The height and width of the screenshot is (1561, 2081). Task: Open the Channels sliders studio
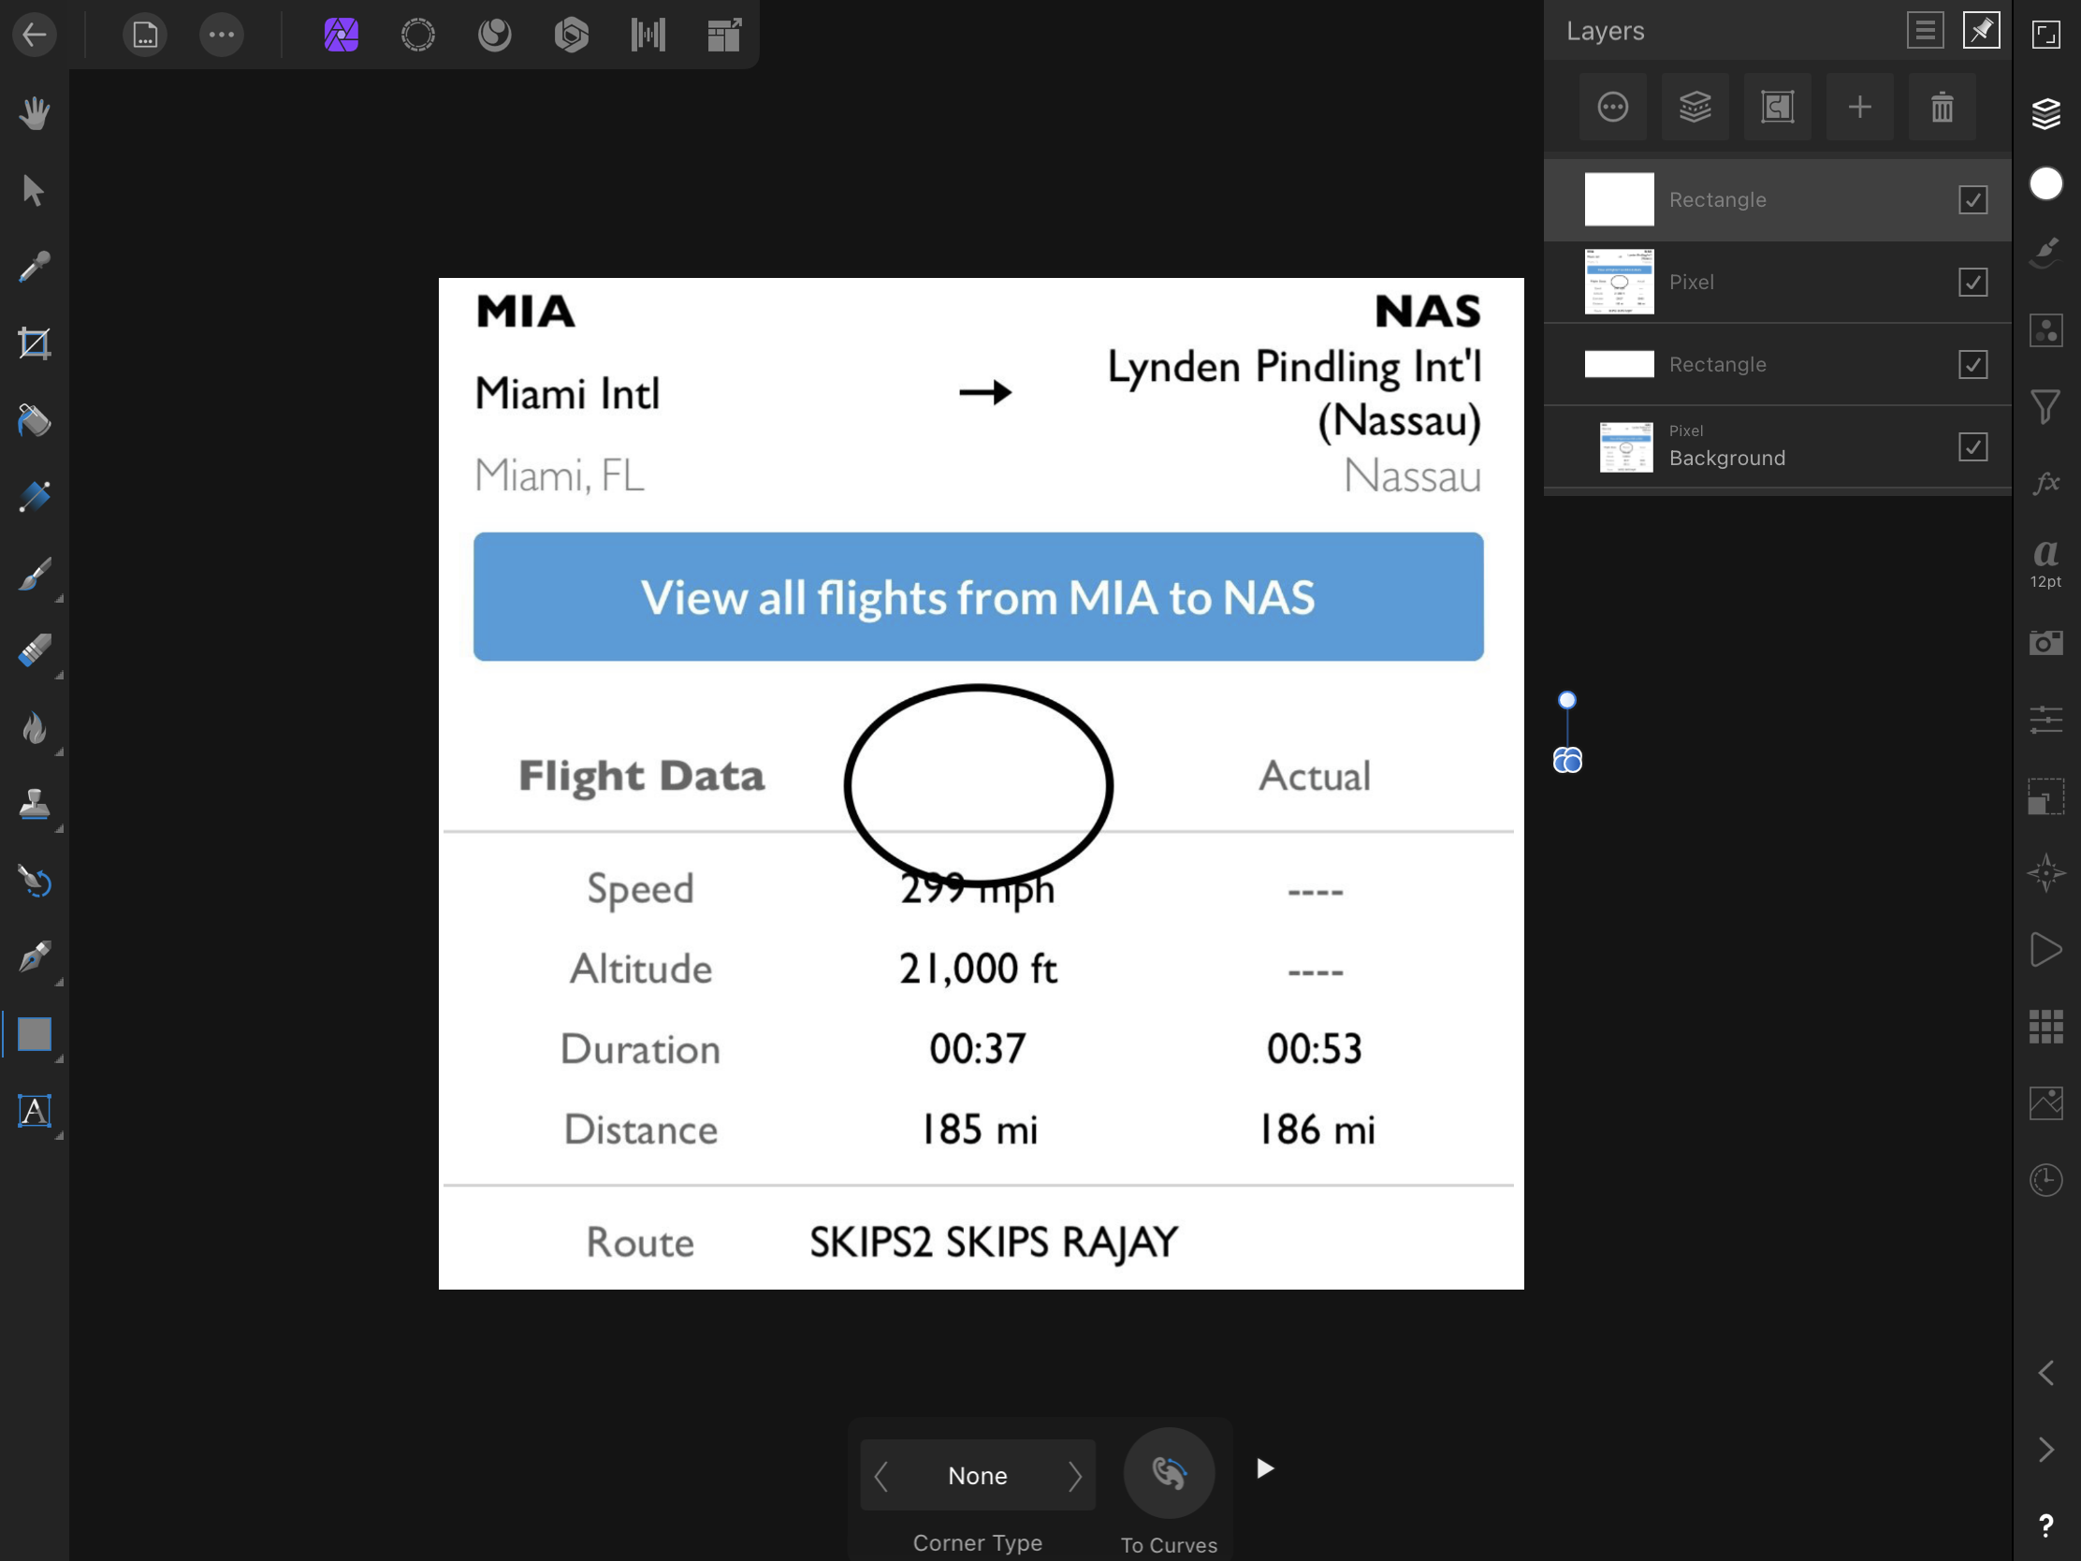2046,720
